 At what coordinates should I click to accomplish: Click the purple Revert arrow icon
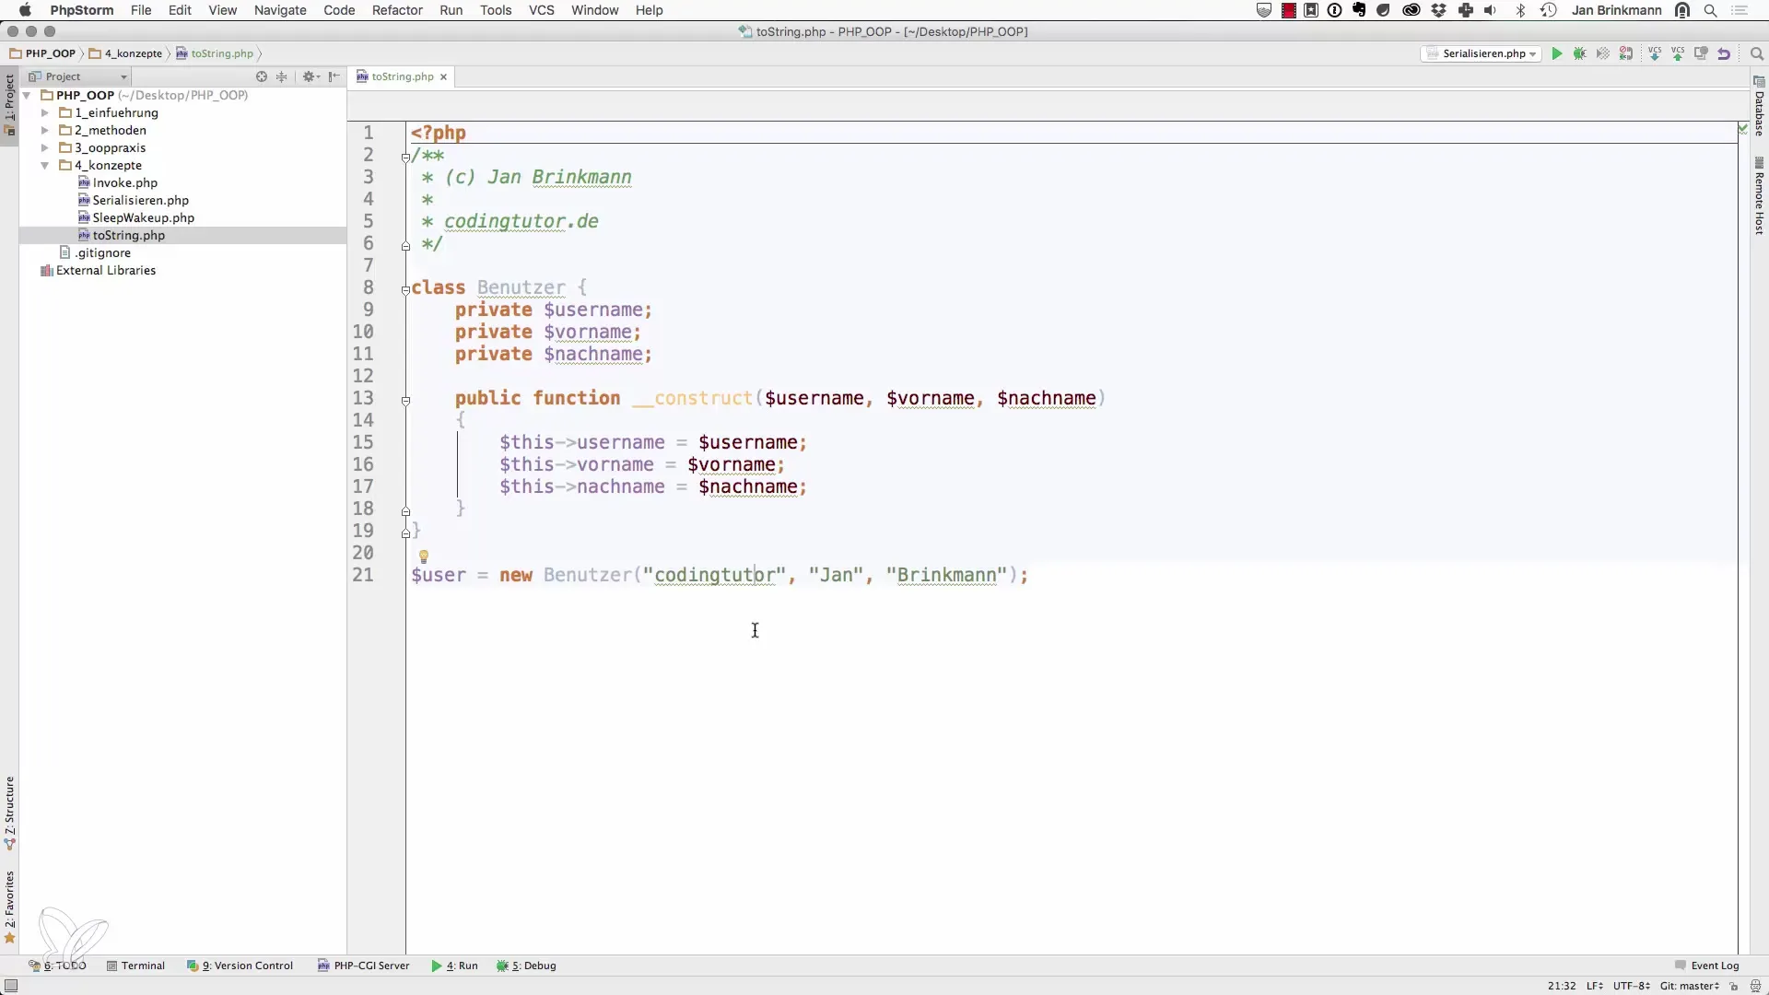(x=1724, y=53)
